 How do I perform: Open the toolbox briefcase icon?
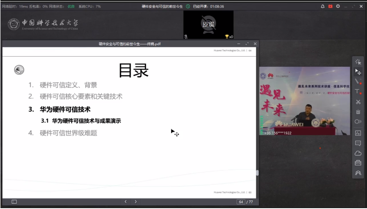point(358,163)
